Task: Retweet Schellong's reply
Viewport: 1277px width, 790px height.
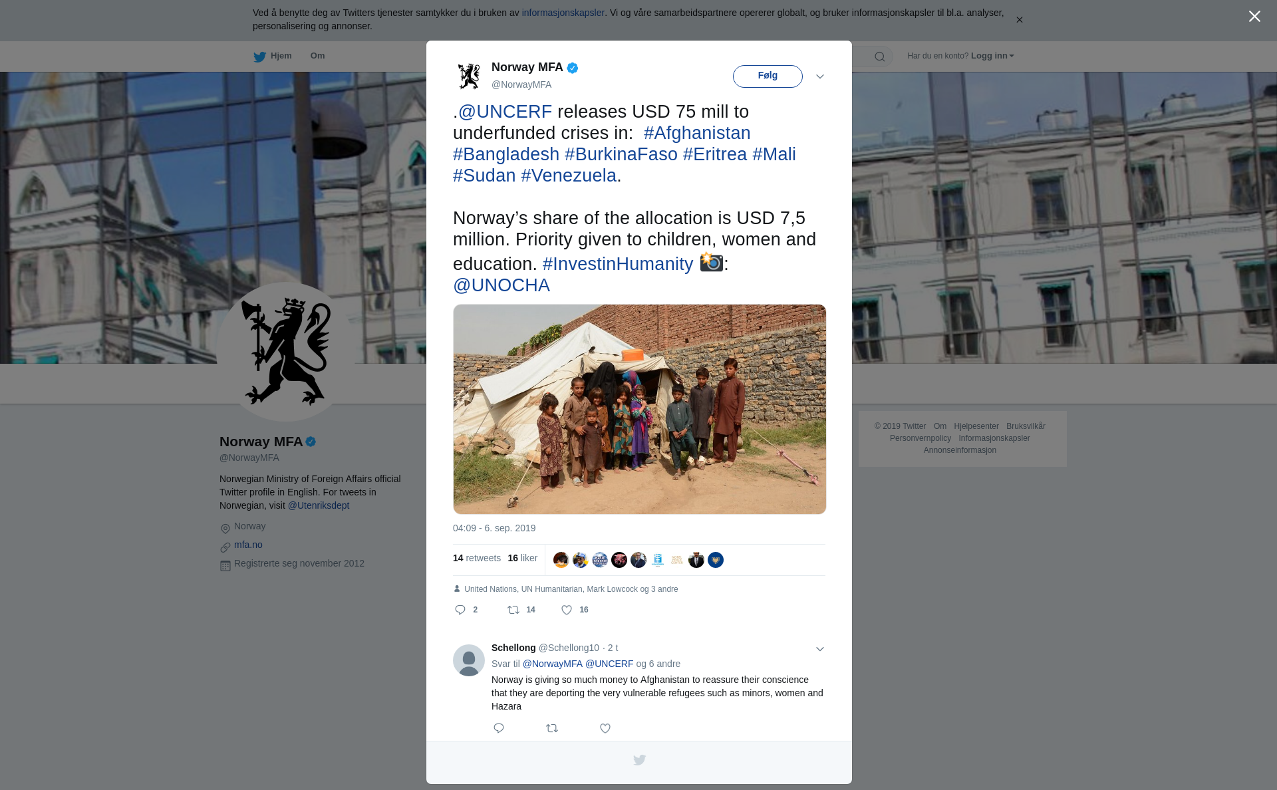Action: pos(552,728)
